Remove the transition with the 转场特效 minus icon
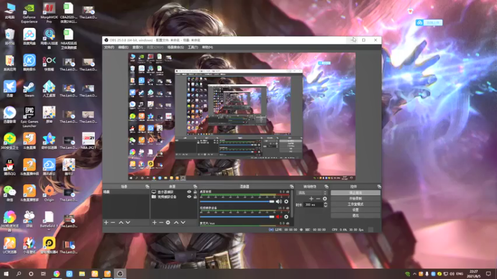This screenshot has height=279, width=497. click(318, 198)
